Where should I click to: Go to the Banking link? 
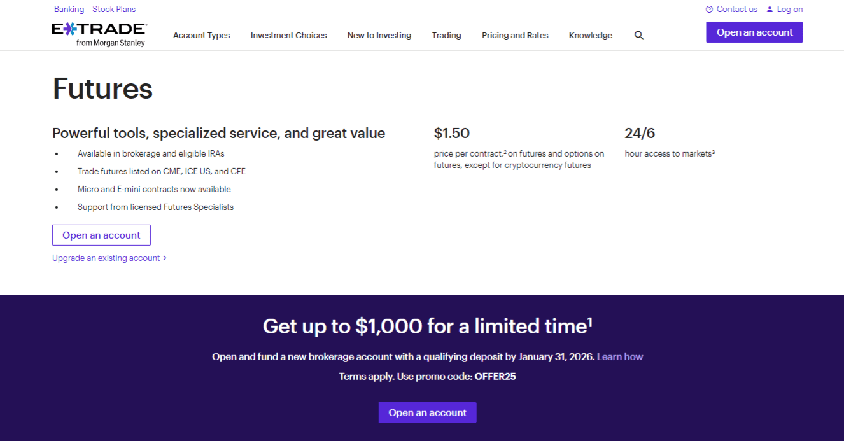(69, 10)
